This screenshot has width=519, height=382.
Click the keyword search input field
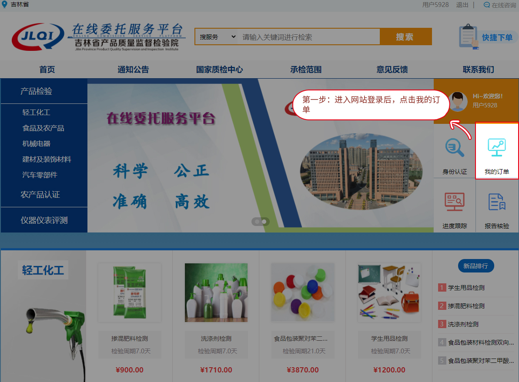(309, 37)
